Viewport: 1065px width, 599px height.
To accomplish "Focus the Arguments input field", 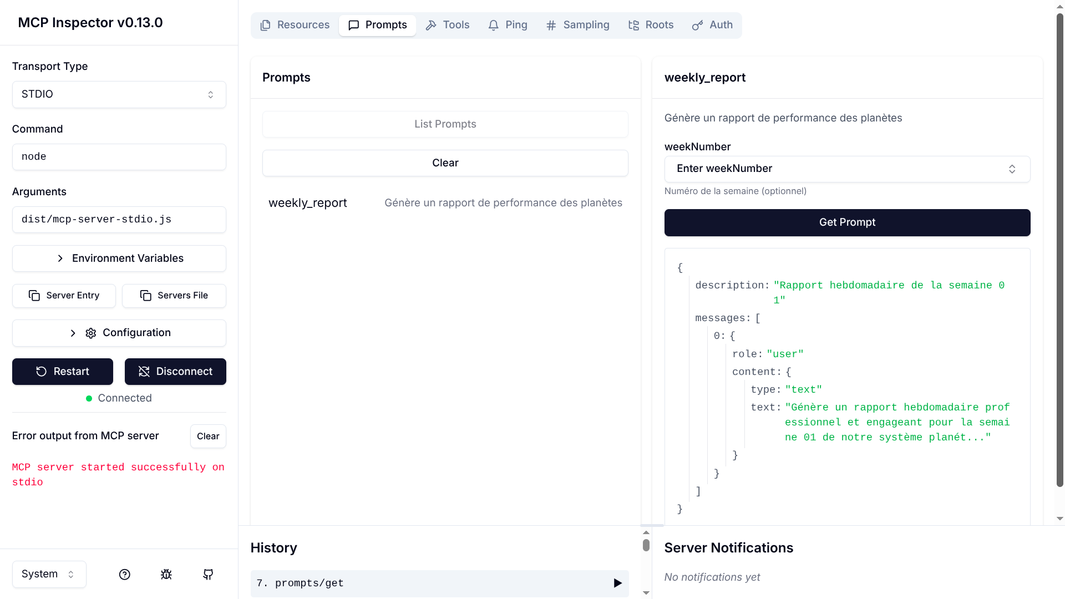I will pyautogui.click(x=119, y=220).
